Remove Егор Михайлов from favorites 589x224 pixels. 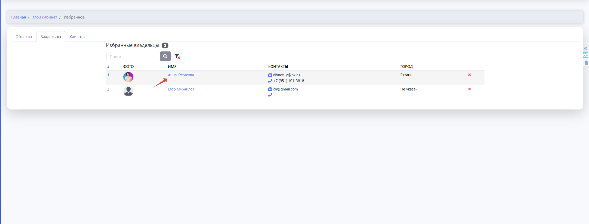[469, 89]
